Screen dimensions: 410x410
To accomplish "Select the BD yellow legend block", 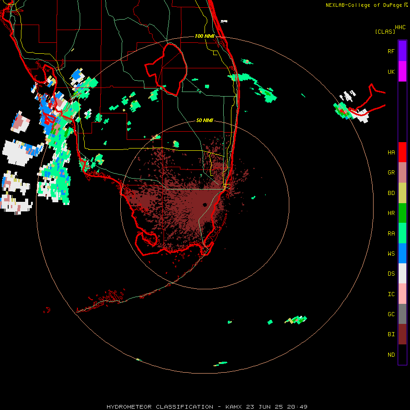I will [402, 193].
